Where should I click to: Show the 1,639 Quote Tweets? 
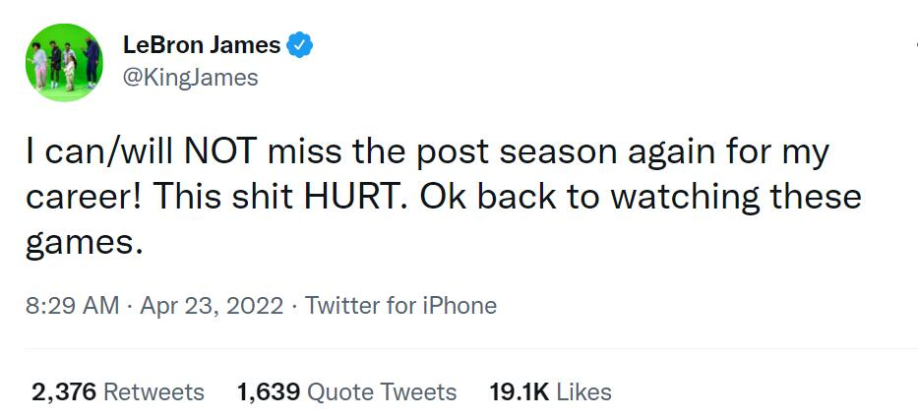[346, 392]
